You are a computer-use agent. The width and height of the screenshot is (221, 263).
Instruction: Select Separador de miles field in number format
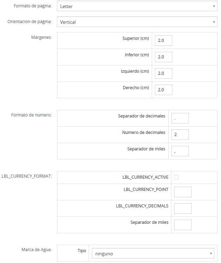tap(180, 151)
